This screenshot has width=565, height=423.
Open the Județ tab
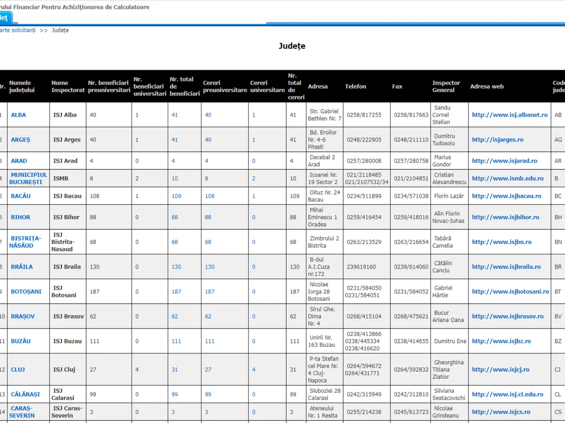tap(4, 18)
